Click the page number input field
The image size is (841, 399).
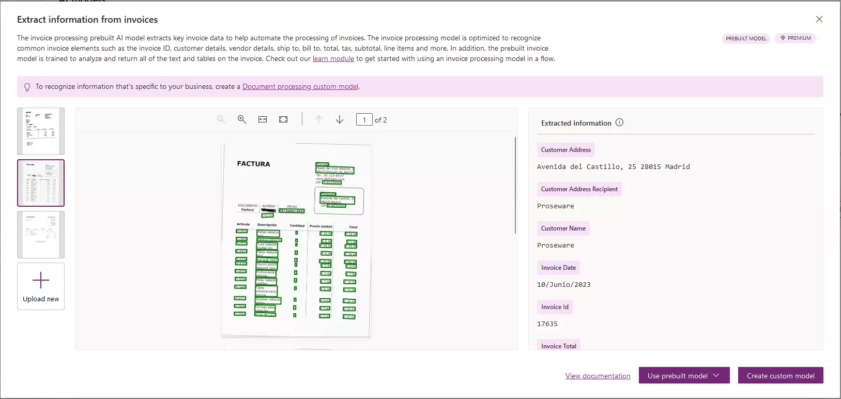364,120
